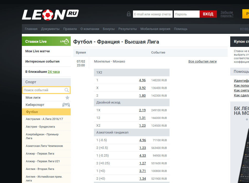Click the 148200 RUB limit value
249x183 pixels.
(x=159, y=80)
